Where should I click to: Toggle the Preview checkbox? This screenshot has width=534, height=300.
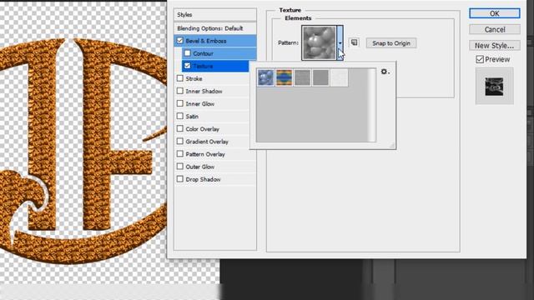click(480, 59)
